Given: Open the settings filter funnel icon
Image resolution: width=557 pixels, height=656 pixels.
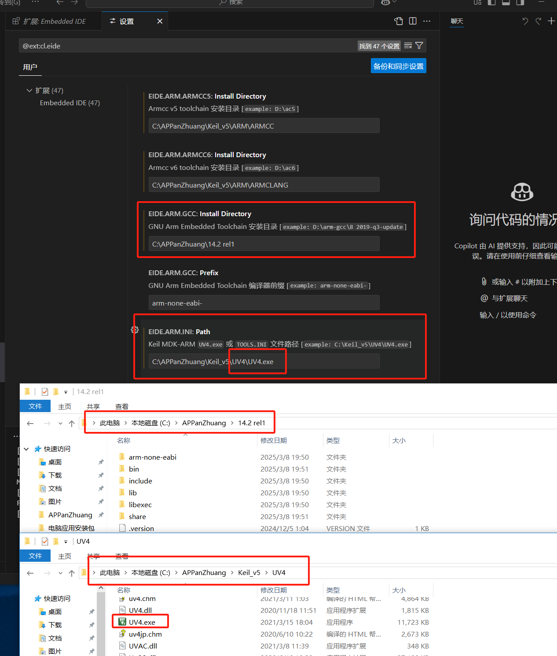Looking at the screenshot, I should coord(419,46).
